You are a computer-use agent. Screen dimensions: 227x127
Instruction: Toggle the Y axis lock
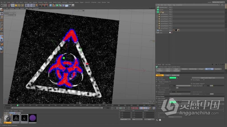30,5
